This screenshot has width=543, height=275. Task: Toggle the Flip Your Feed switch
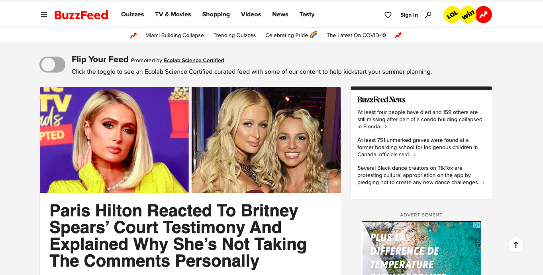coord(52,65)
